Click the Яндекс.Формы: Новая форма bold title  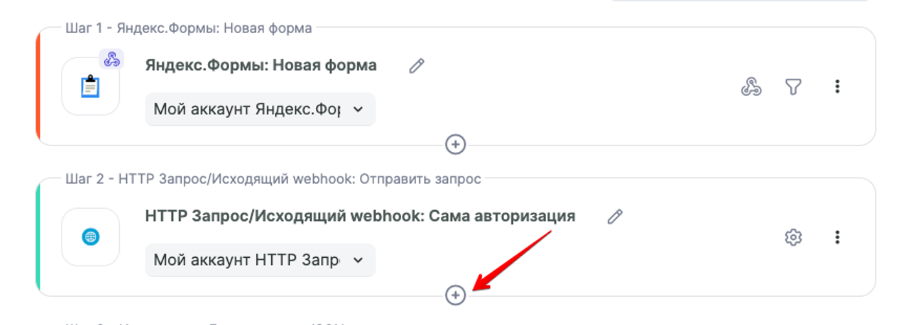click(x=261, y=66)
